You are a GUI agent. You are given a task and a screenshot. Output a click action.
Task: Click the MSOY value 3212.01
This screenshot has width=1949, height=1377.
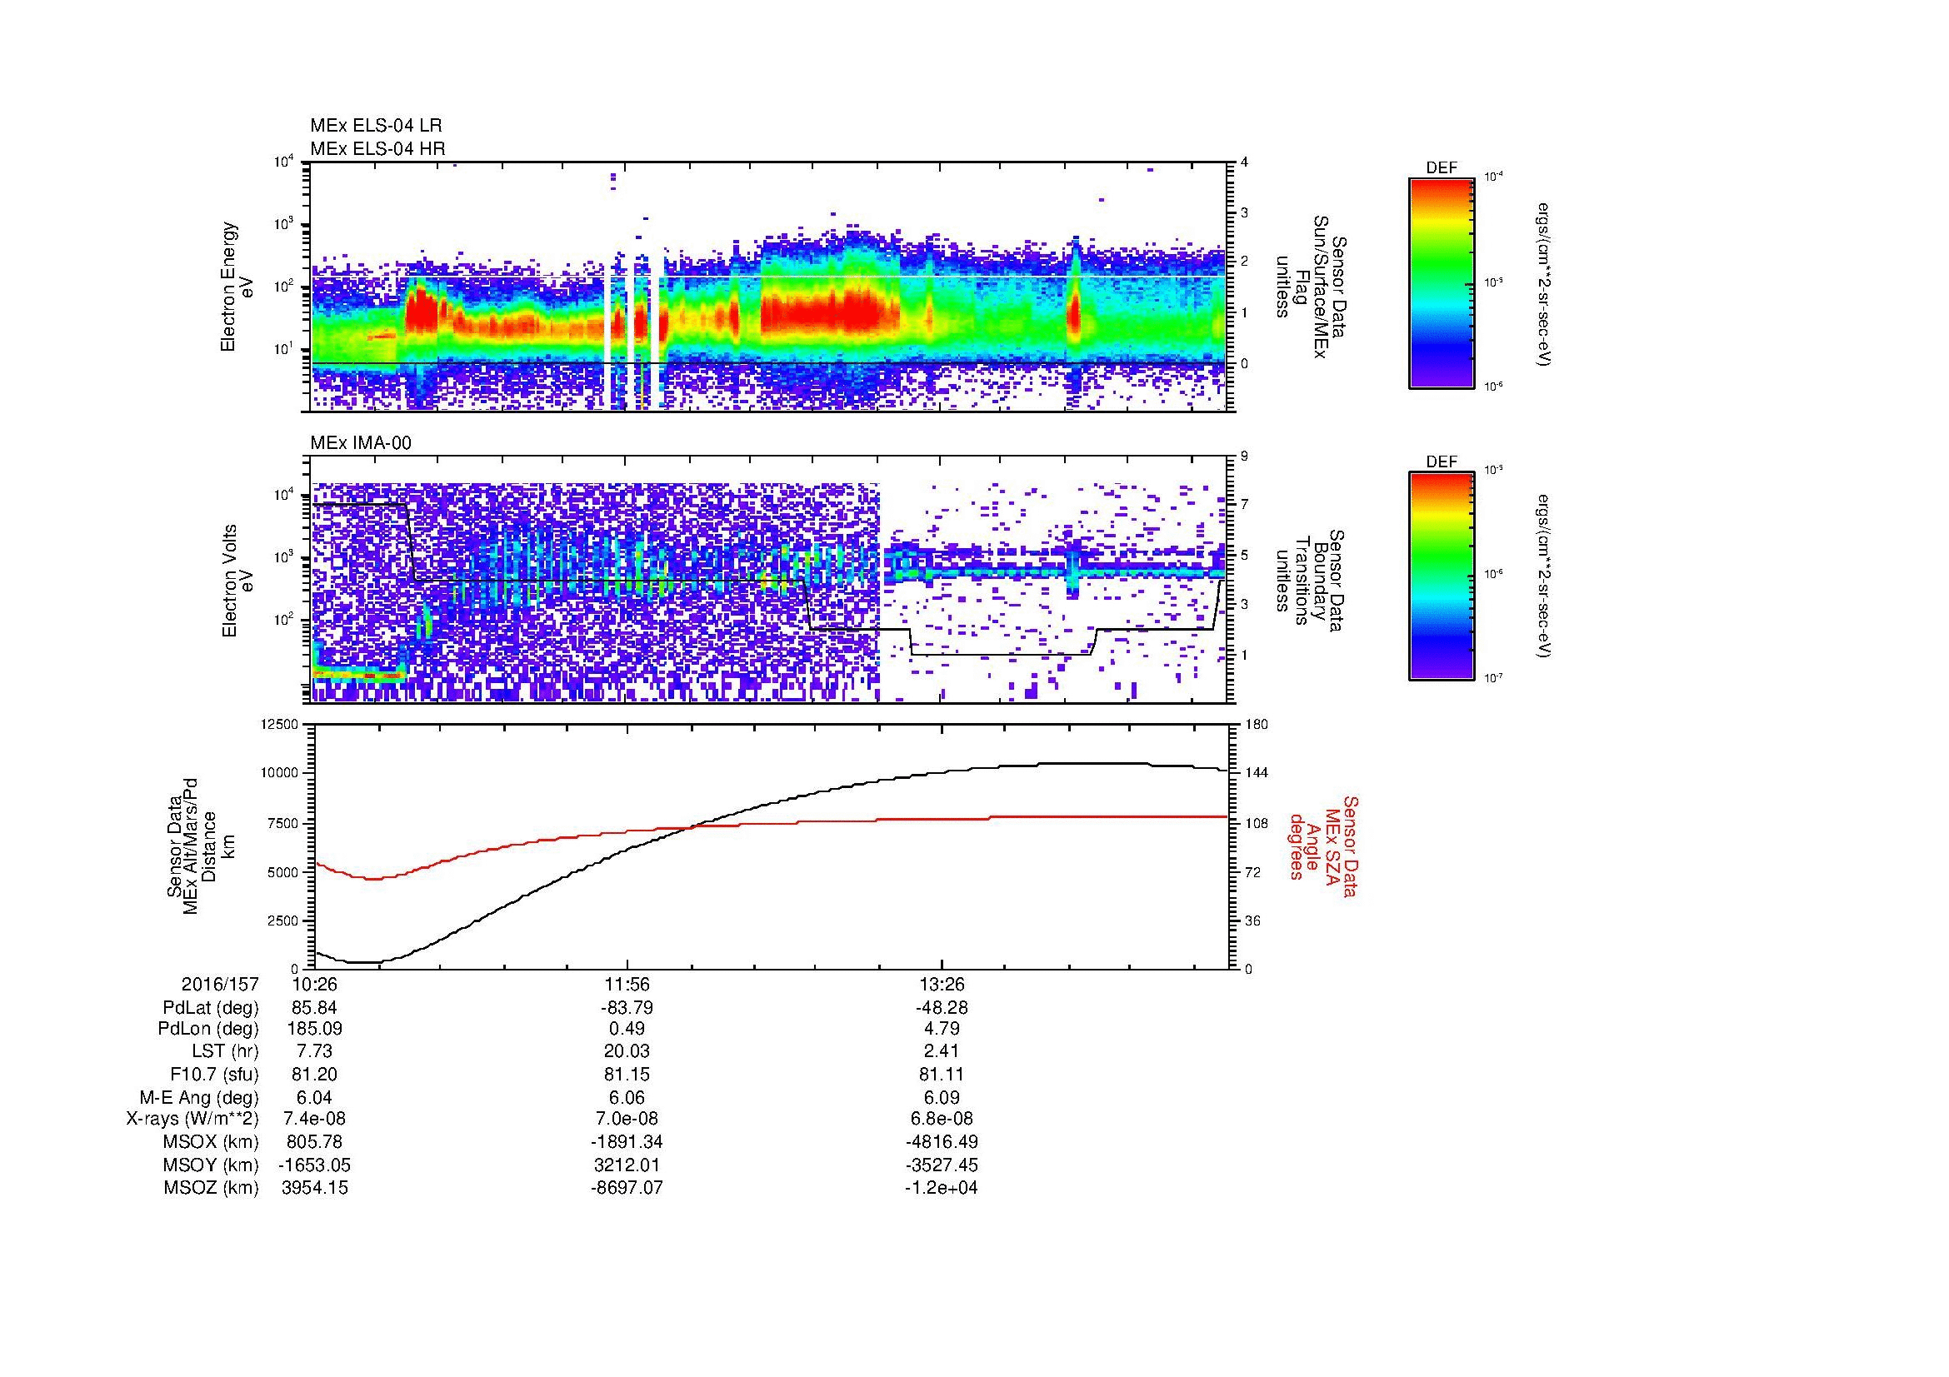coord(627,1165)
